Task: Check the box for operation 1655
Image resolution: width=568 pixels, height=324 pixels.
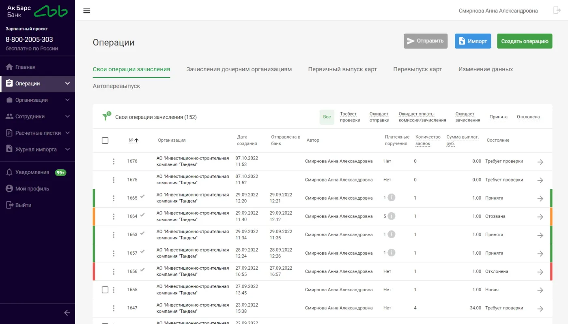Action: click(x=105, y=290)
